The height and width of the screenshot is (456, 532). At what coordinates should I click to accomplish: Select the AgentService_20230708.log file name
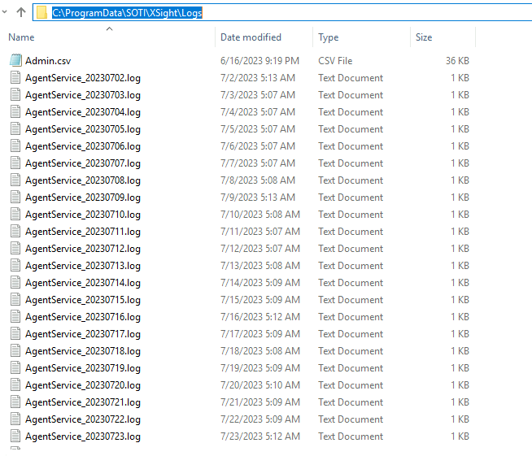82,180
